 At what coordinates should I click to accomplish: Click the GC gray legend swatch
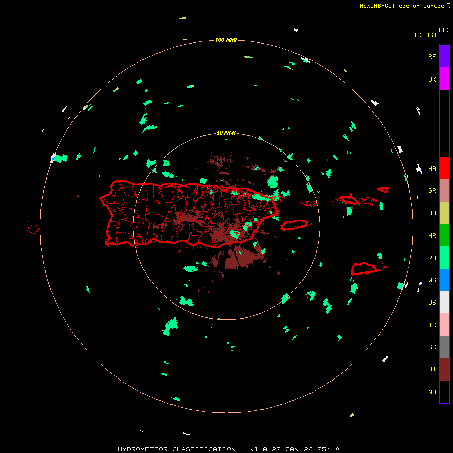coord(444,347)
